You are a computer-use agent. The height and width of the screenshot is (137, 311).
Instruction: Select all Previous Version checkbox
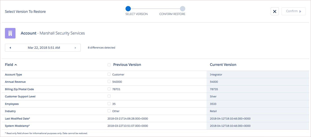(x=109, y=65)
